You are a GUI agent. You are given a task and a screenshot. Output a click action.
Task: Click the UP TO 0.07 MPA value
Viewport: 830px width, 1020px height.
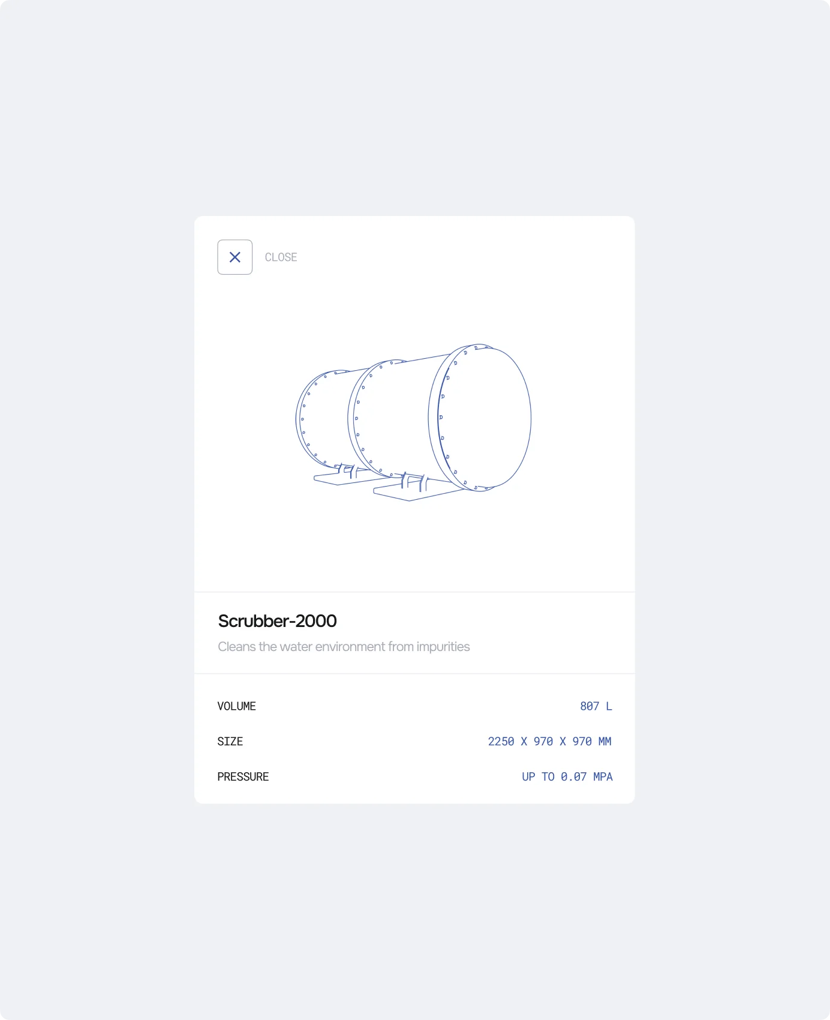[x=567, y=777]
